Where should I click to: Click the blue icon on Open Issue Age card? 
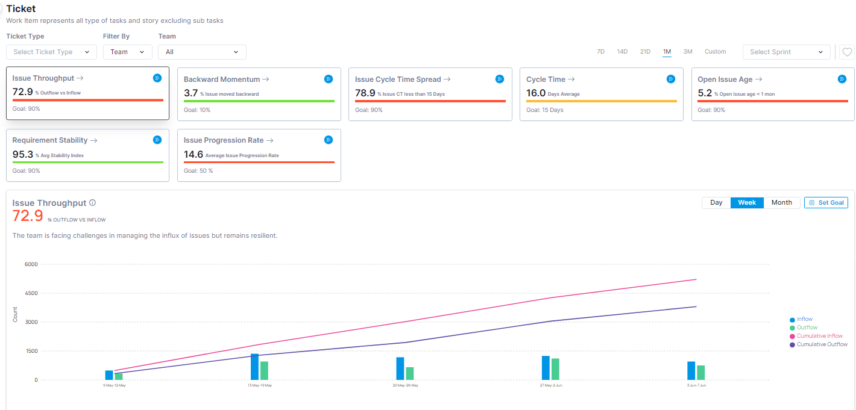pyautogui.click(x=842, y=79)
